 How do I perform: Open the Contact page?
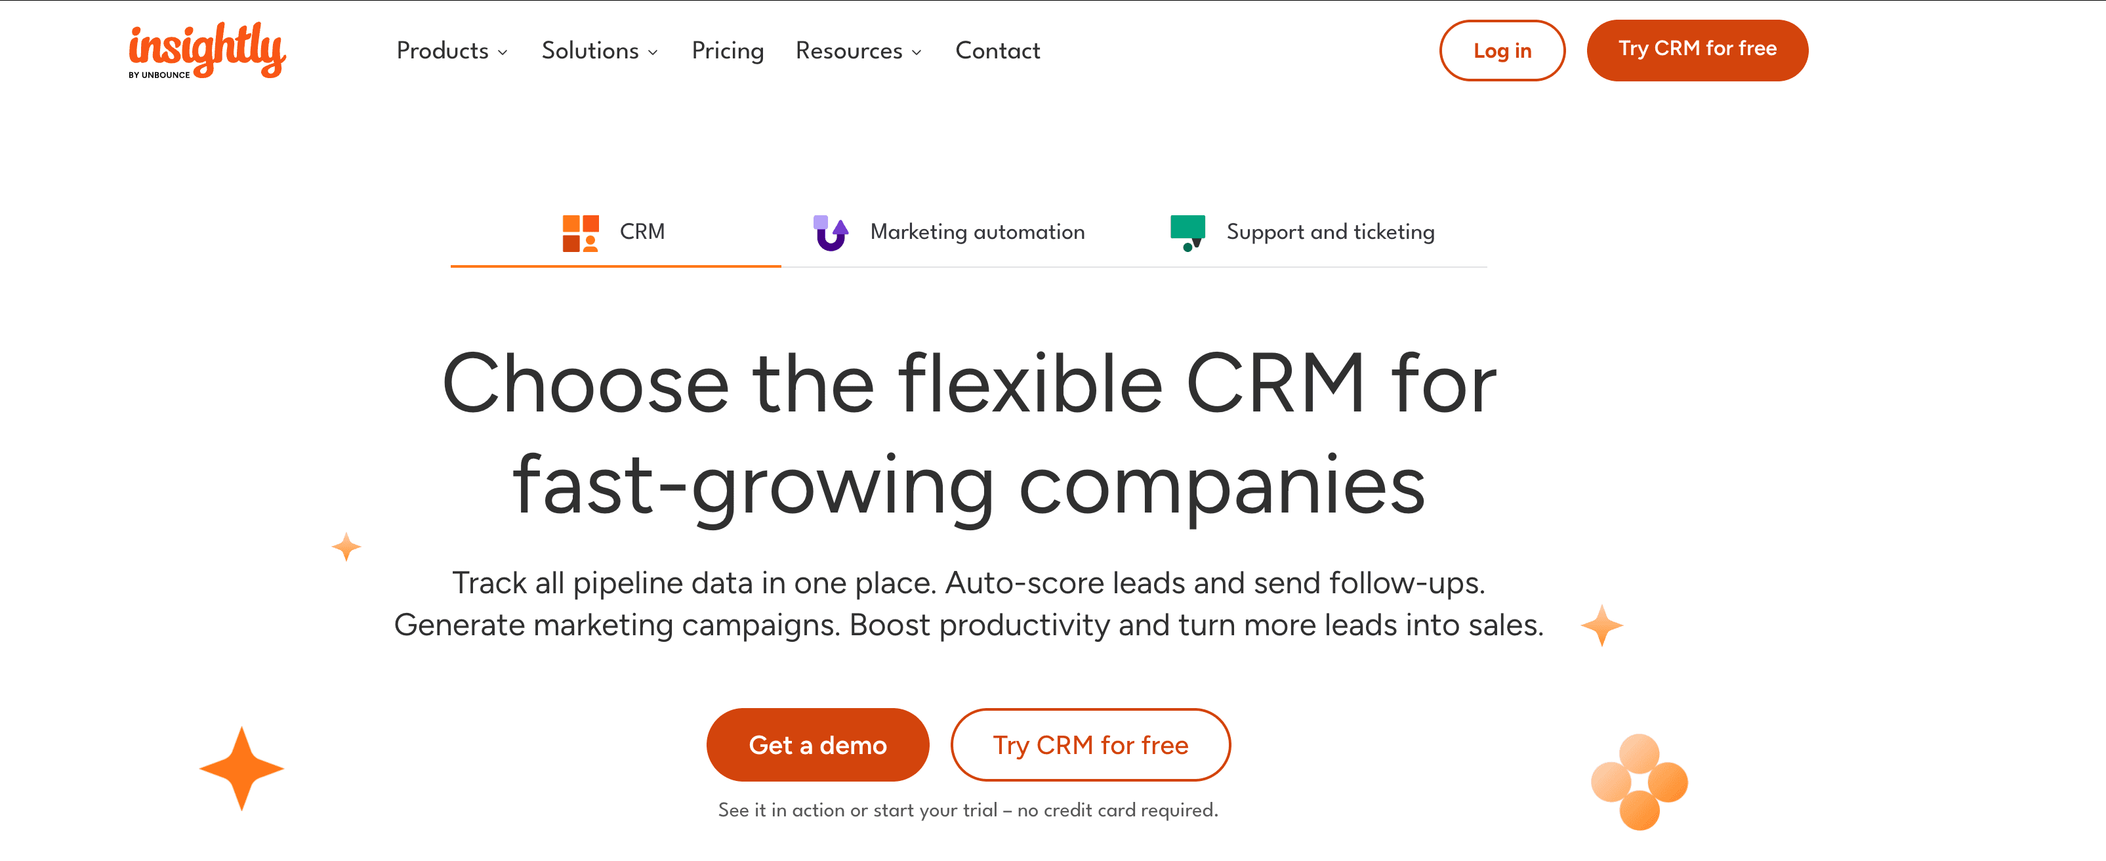click(997, 51)
